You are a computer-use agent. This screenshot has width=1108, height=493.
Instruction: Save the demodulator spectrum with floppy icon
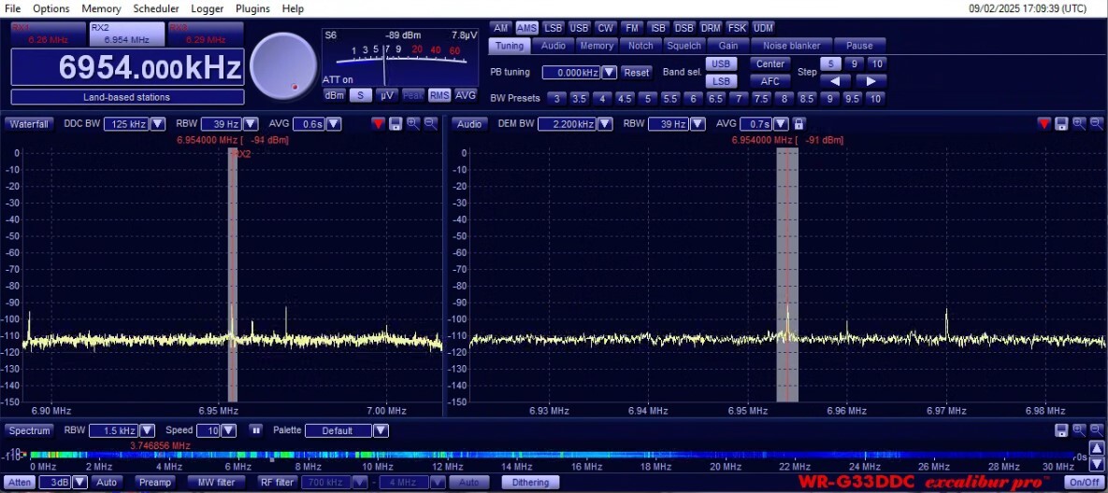(x=1061, y=124)
